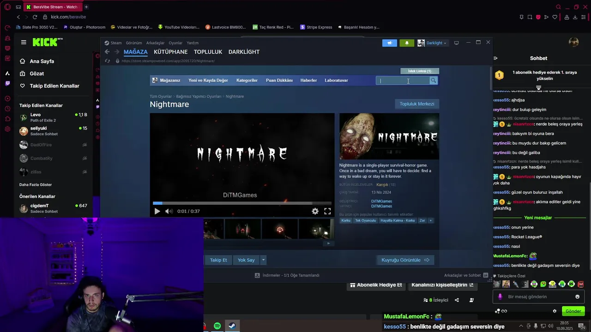
Task: Add page to bookmarks heart icon
Action: [x=555, y=17]
